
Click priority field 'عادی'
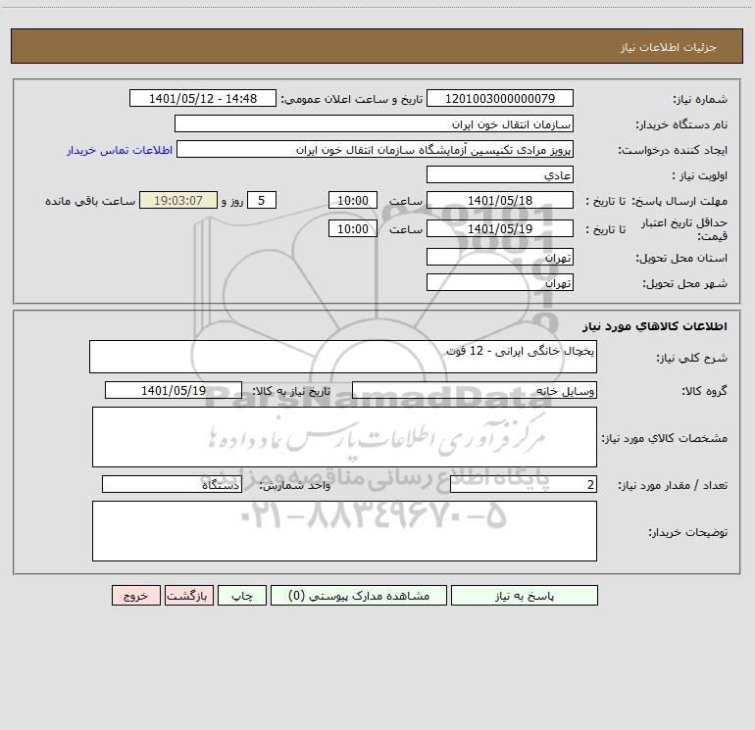[x=500, y=174]
